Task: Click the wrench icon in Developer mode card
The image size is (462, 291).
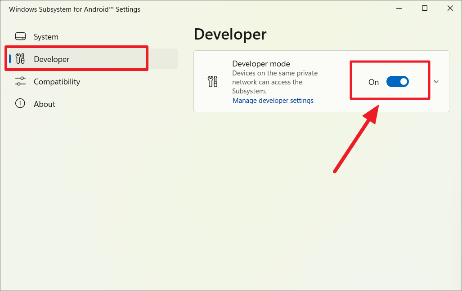Action: pyautogui.click(x=212, y=81)
